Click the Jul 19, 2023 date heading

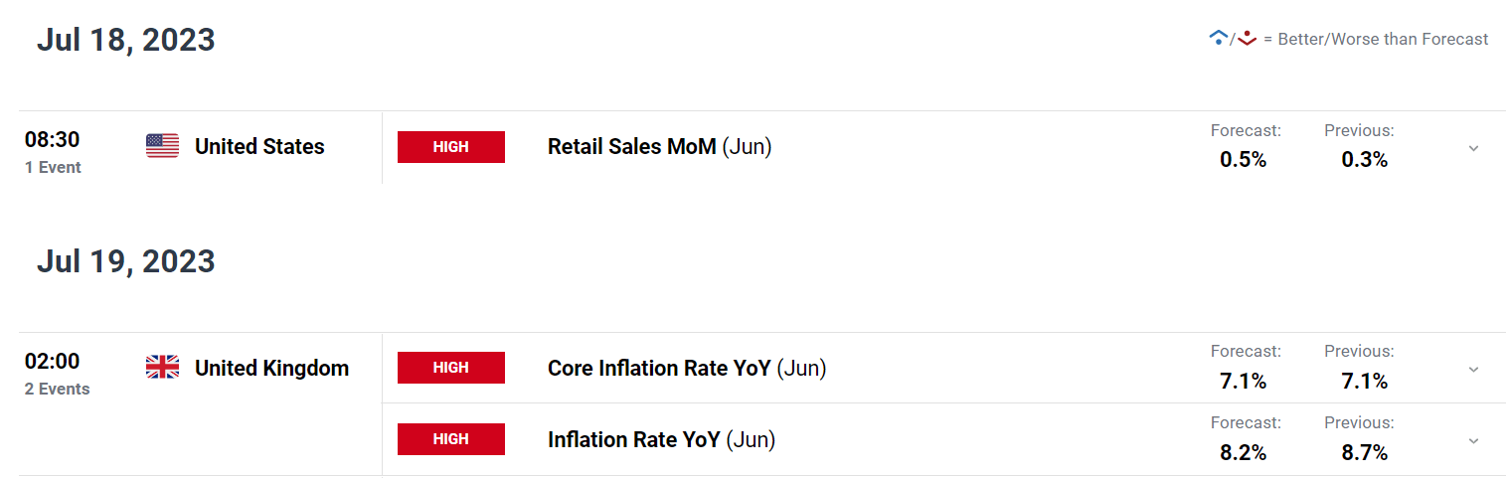pyautogui.click(x=126, y=261)
